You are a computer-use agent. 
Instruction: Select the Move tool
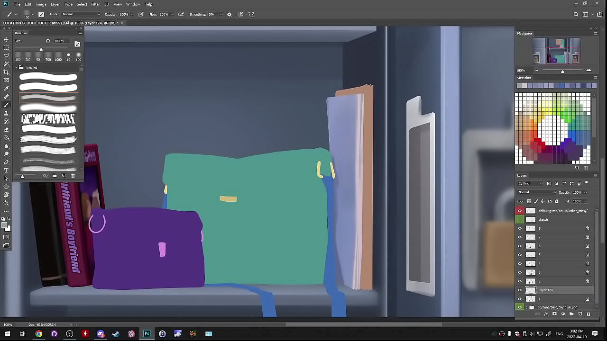[6, 40]
